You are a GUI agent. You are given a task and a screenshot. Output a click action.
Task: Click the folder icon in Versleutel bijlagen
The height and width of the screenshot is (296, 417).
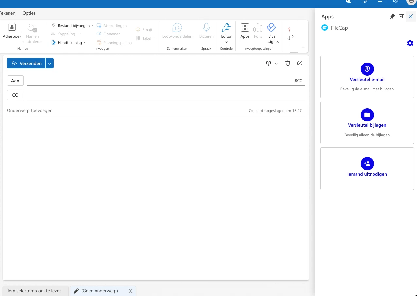[367, 115]
